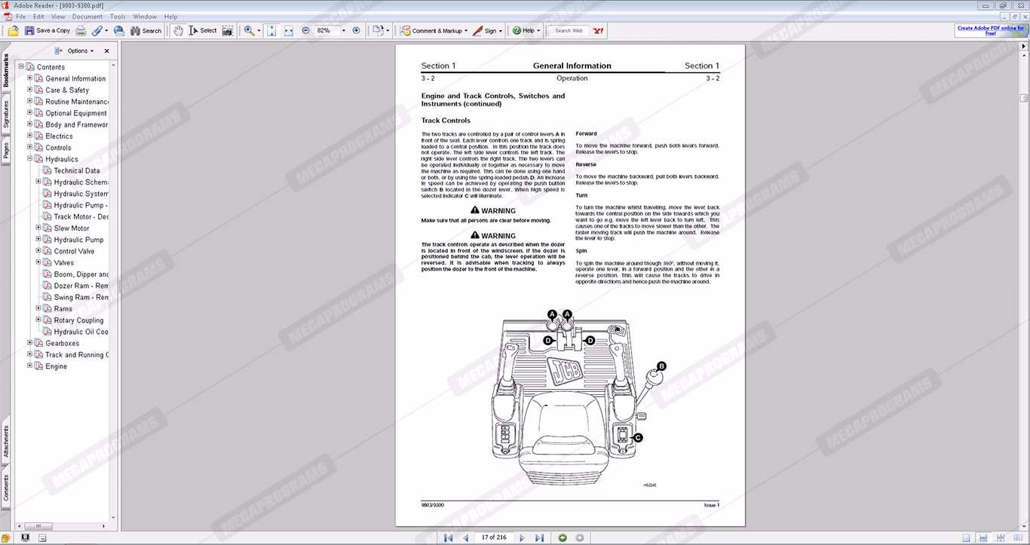Select the Engine bookmark
This screenshot has height=545, width=1030.
click(56, 366)
